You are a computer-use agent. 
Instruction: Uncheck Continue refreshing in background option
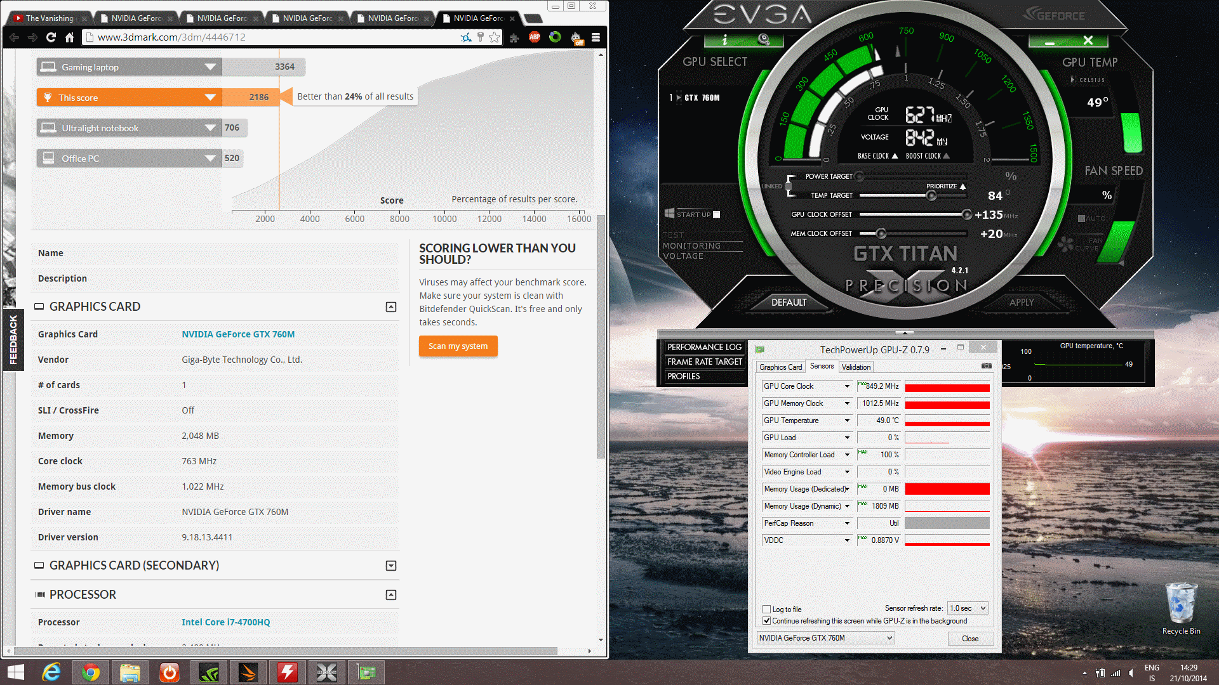click(x=767, y=621)
